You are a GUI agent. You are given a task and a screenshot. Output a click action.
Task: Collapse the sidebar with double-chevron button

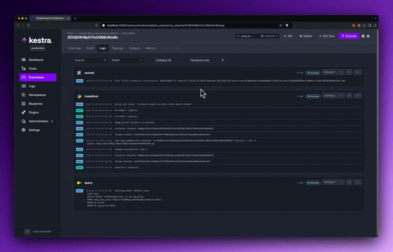pos(27,231)
